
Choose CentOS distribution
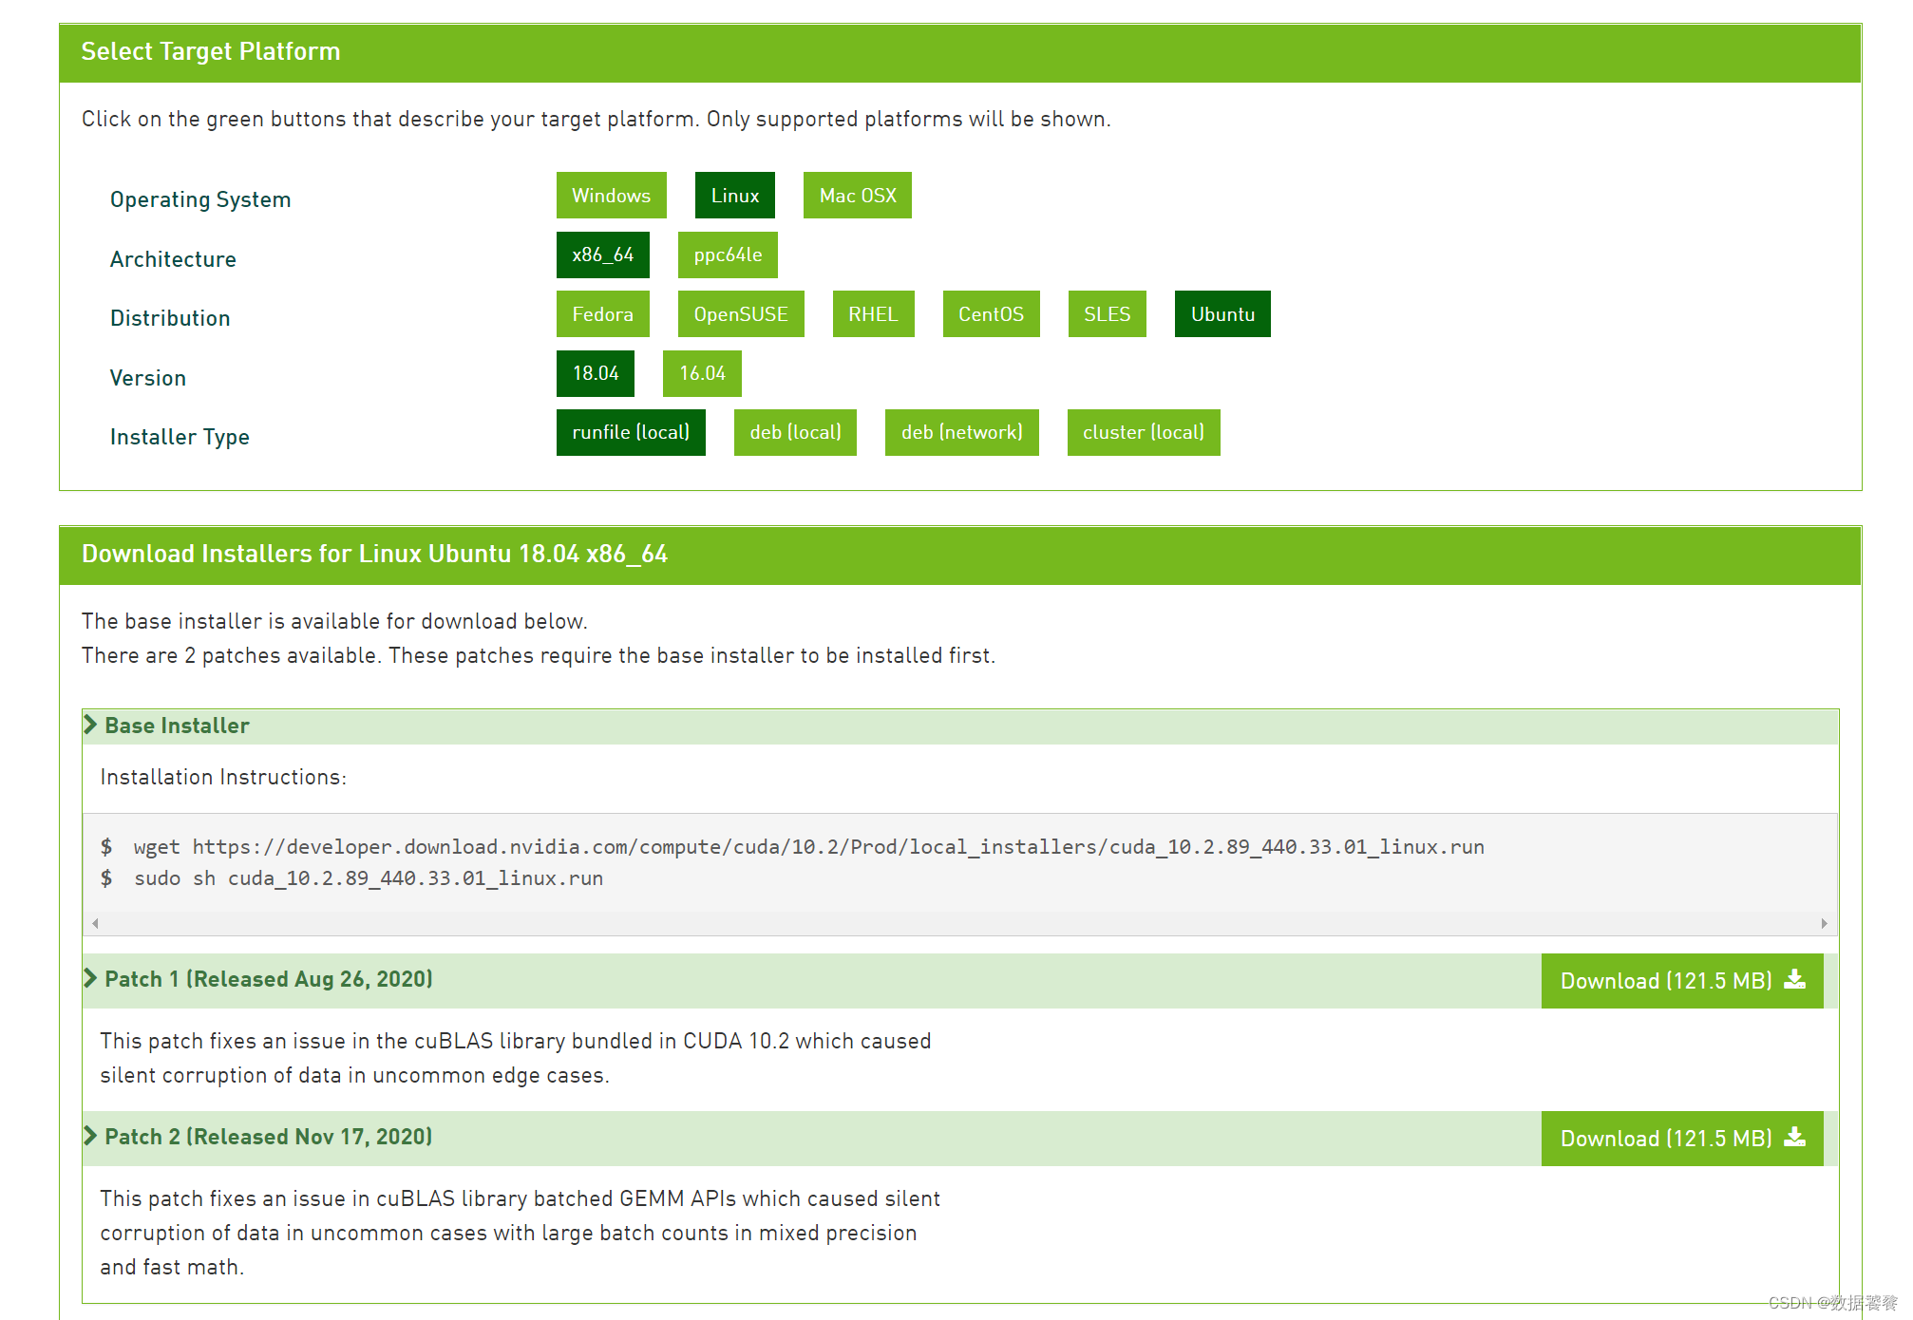(x=992, y=314)
